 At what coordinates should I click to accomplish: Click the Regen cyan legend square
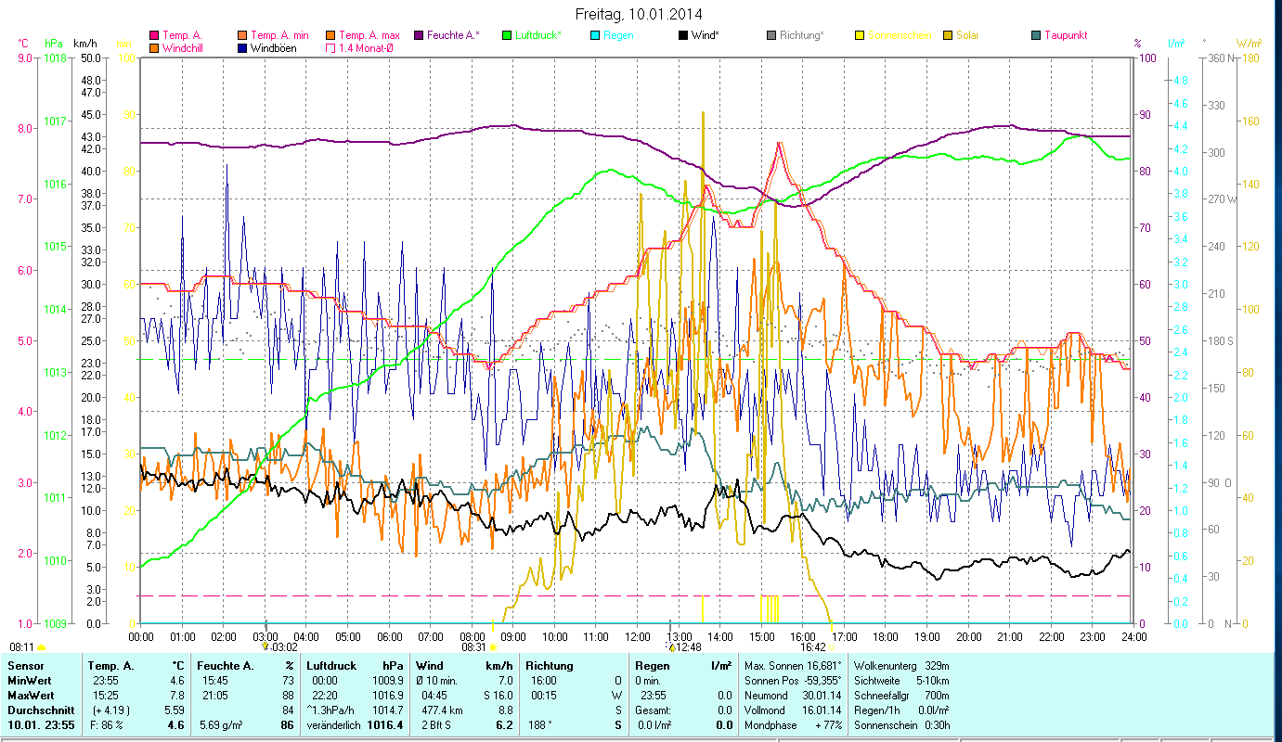point(595,35)
